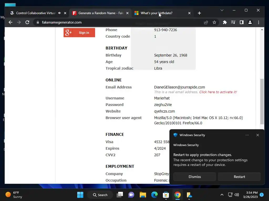This screenshot has height=201, width=269.
Task: Launch Microsoft Edge from taskbar
Action: [154, 195]
